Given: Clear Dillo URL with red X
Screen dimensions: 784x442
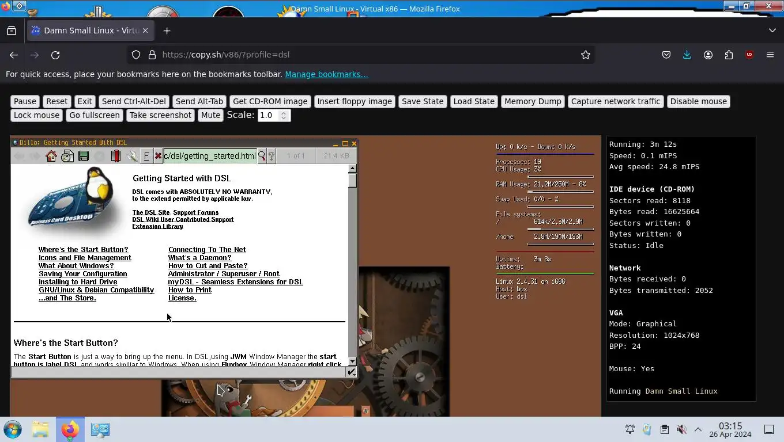Looking at the screenshot, I should pos(158,156).
